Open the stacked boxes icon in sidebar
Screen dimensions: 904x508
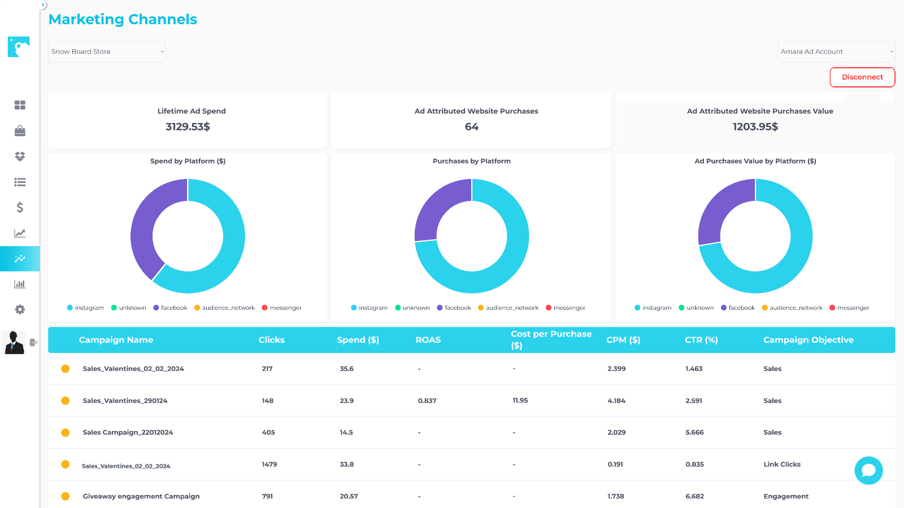coord(20,156)
